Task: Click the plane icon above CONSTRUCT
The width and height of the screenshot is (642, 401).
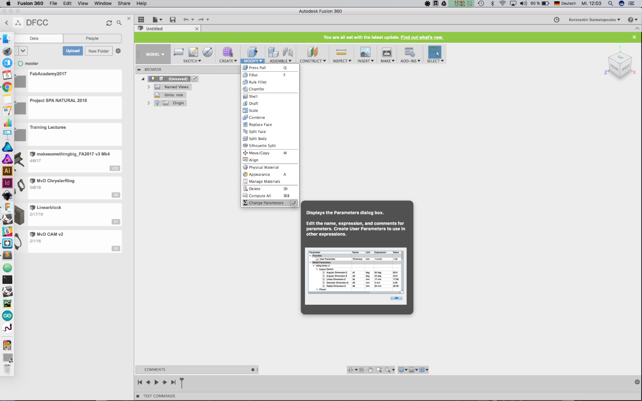Action: coord(313,52)
